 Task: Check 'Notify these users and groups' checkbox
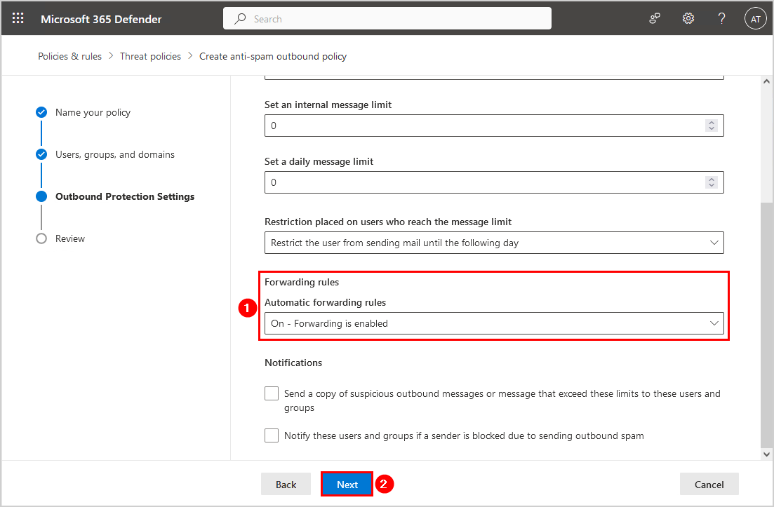[x=272, y=435]
